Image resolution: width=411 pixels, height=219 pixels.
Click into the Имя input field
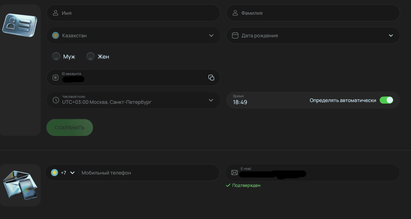click(x=136, y=13)
